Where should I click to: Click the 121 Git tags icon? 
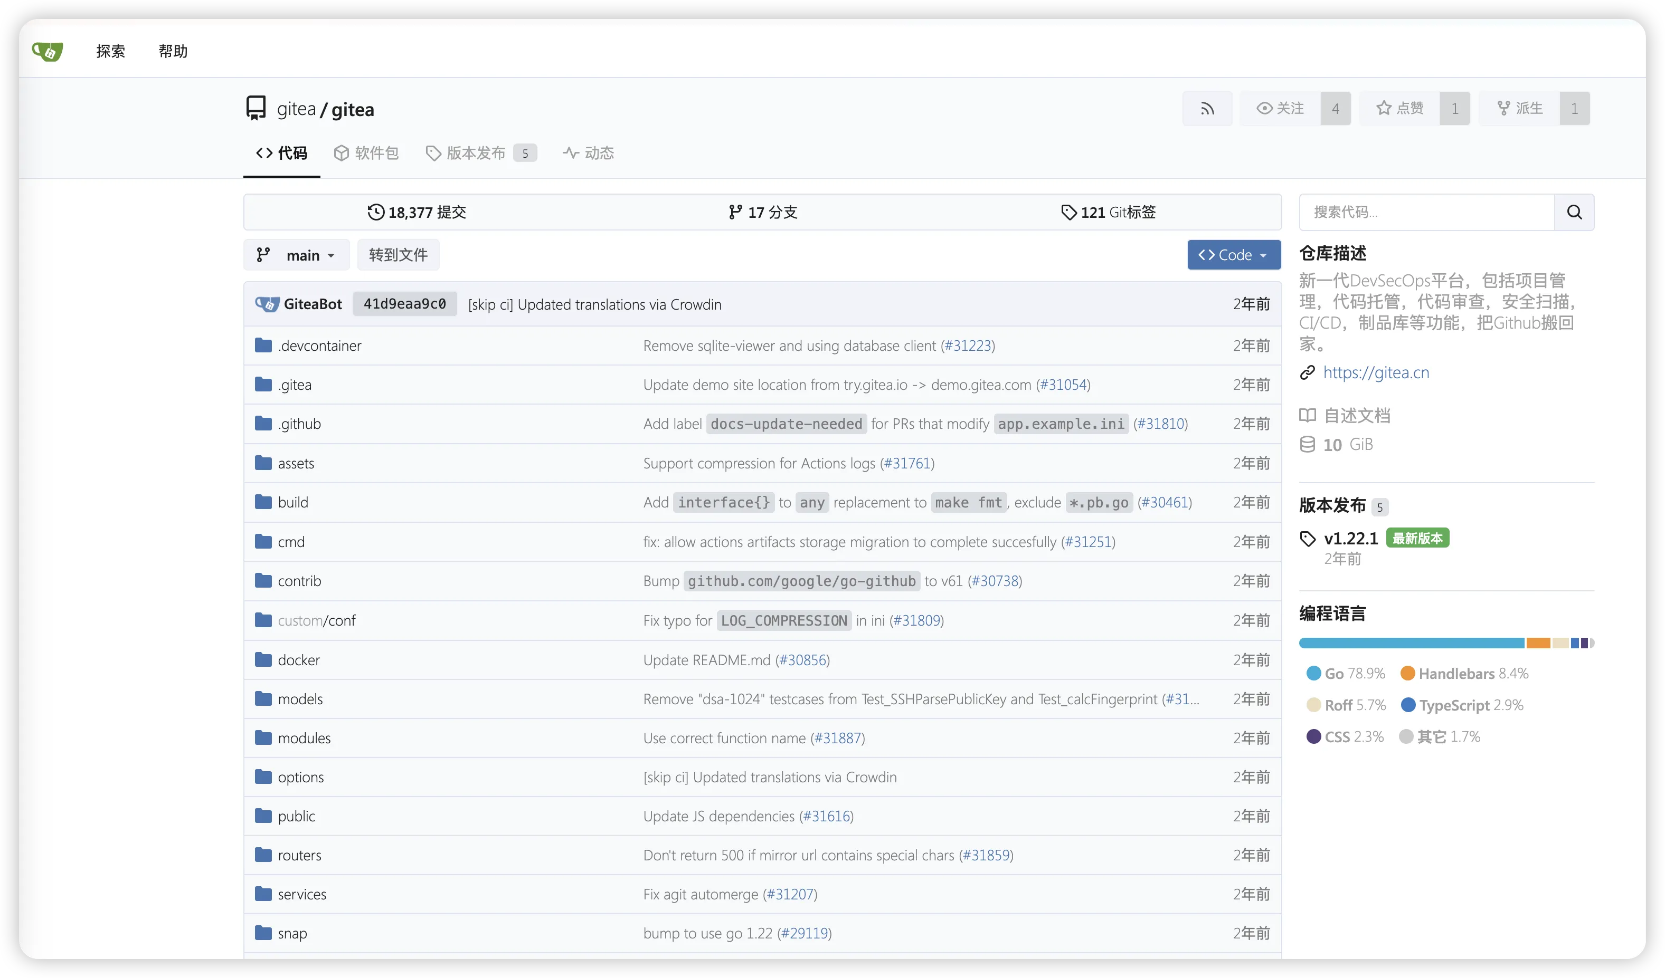click(x=1068, y=212)
